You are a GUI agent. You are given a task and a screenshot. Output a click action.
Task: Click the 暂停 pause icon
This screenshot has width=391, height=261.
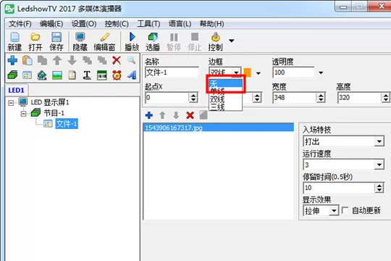point(174,41)
